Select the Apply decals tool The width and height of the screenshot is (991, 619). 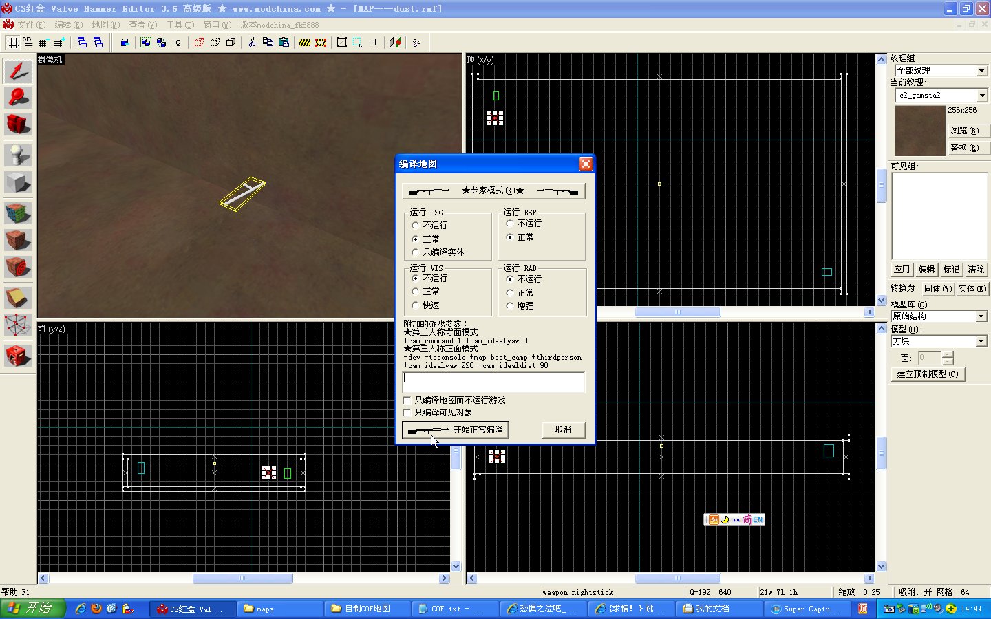click(x=18, y=267)
